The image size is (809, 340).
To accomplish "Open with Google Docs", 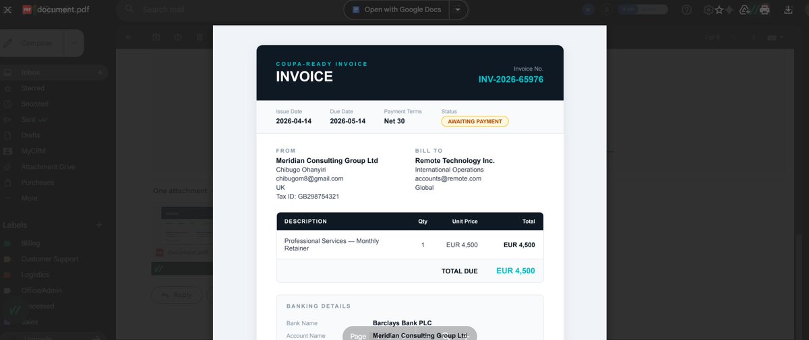I will 398,10.
